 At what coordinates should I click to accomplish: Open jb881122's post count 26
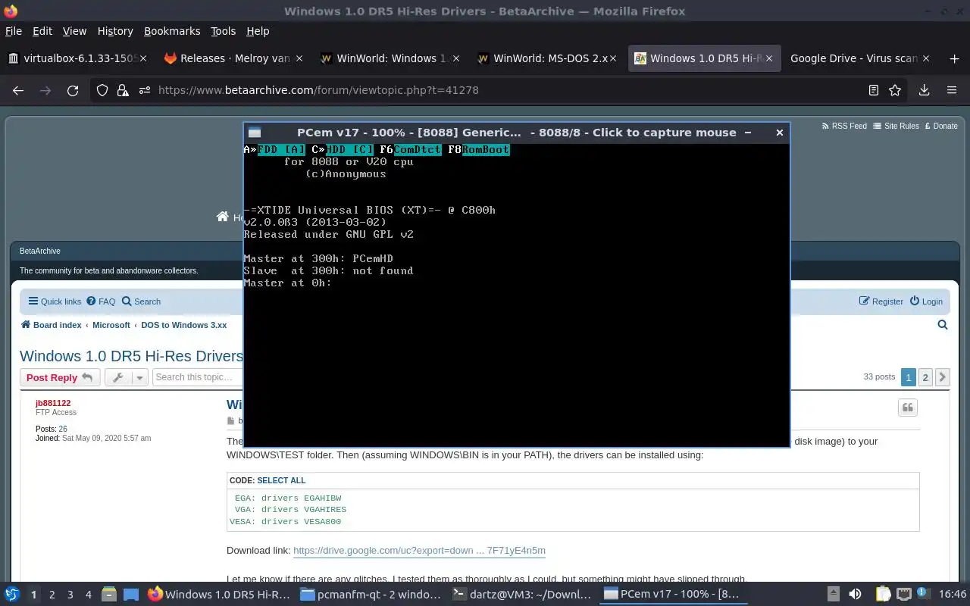point(63,429)
